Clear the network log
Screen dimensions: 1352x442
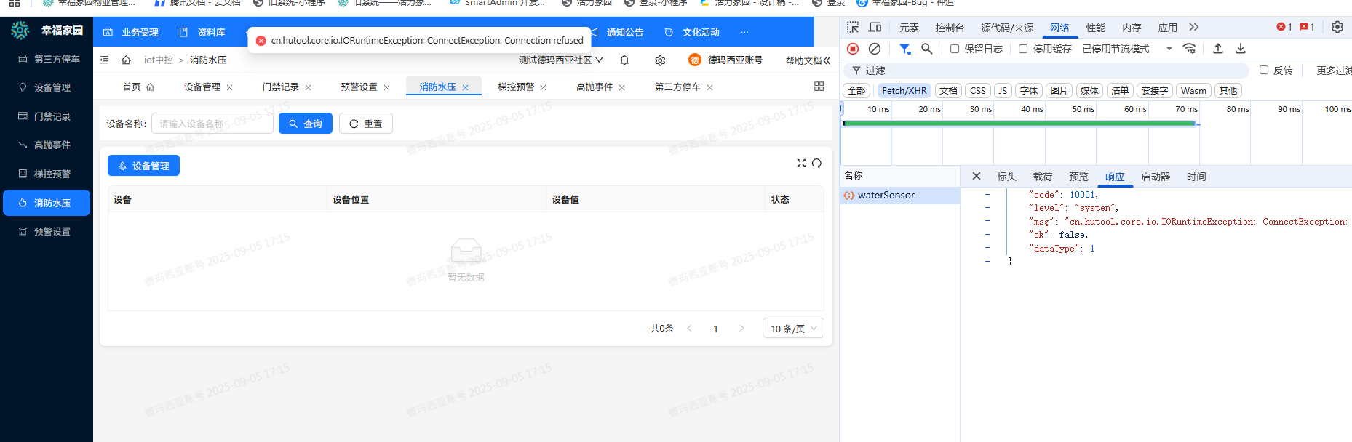click(875, 49)
